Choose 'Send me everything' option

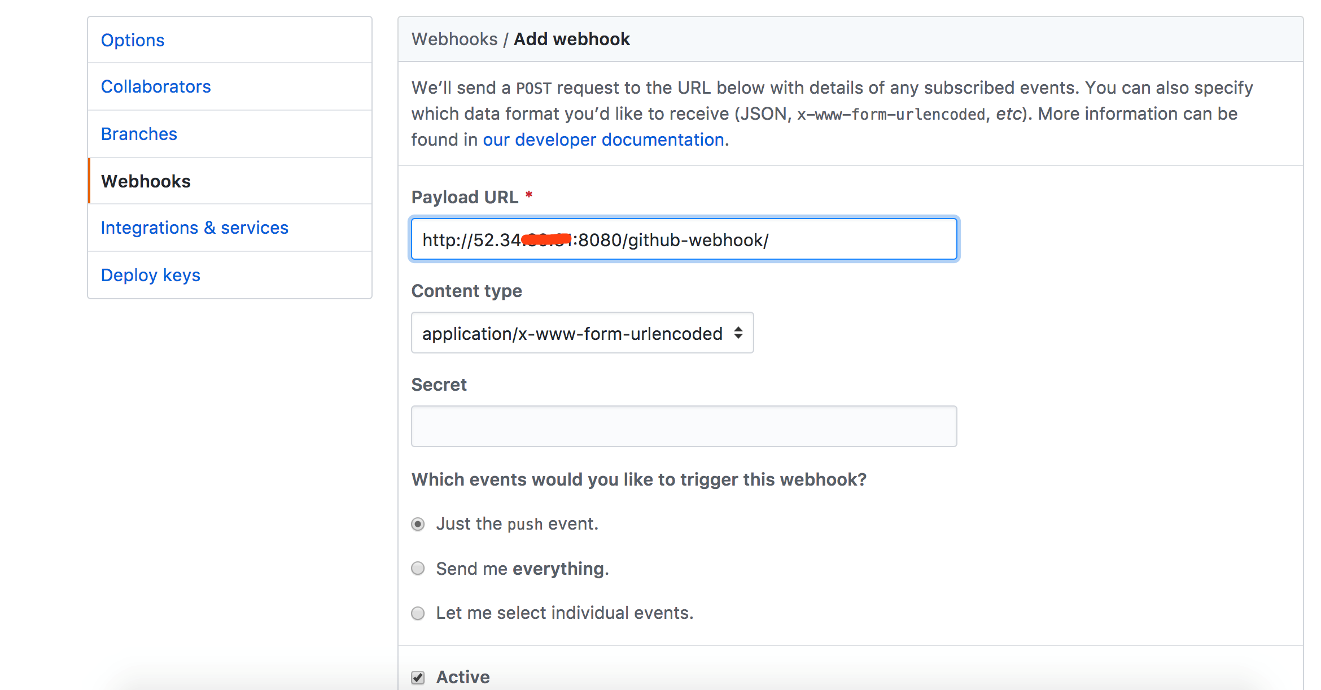click(418, 568)
